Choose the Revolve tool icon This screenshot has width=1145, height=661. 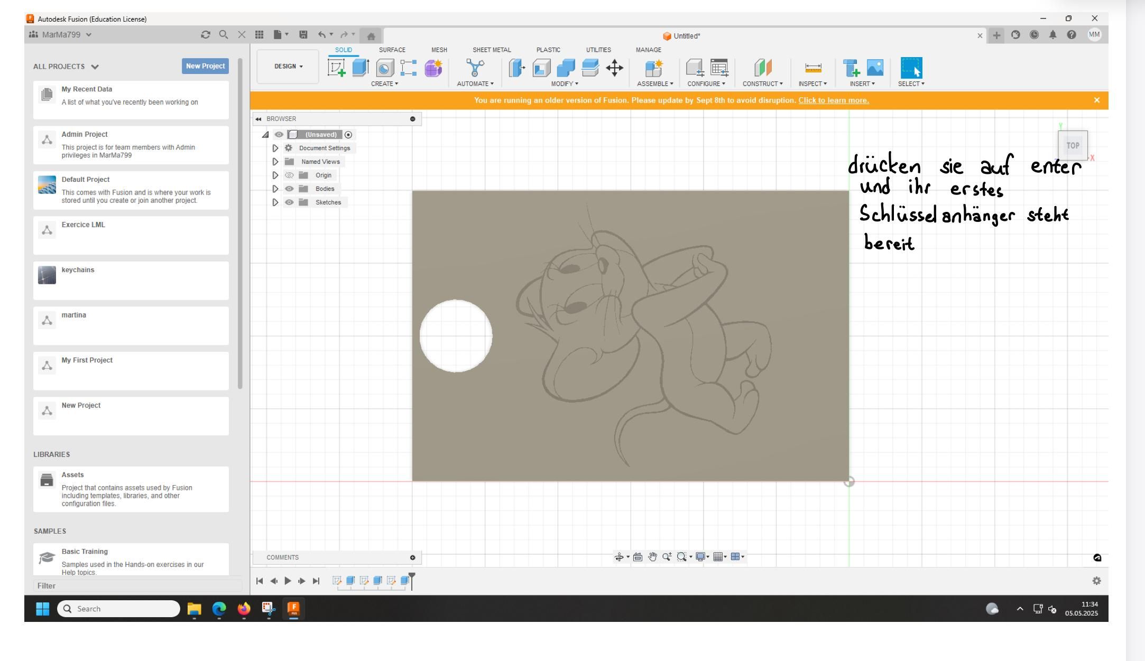tap(385, 68)
